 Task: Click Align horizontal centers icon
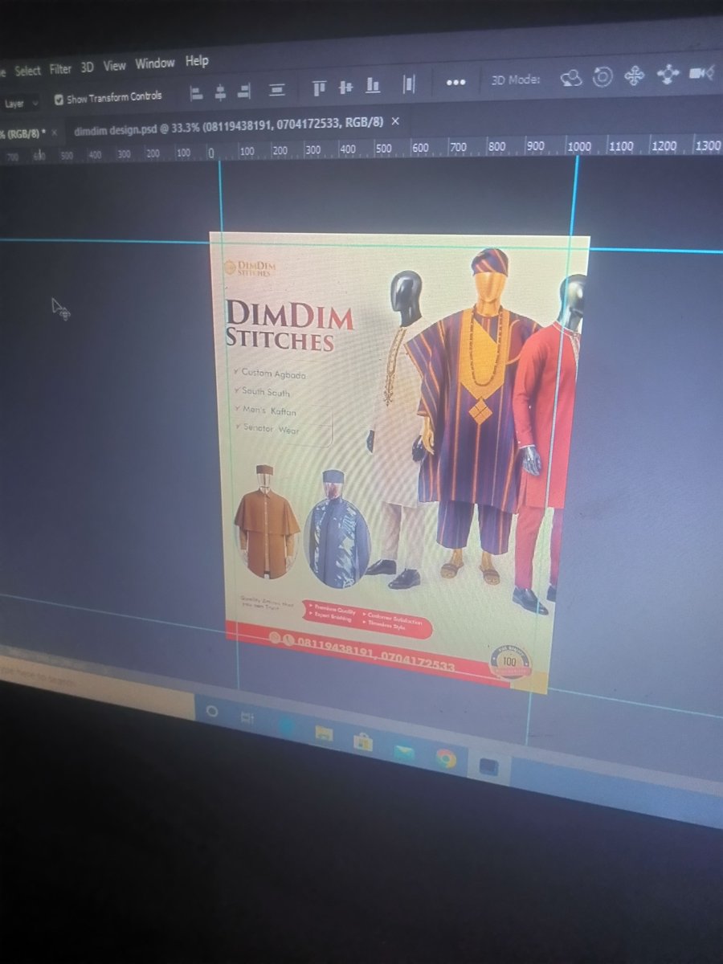click(220, 93)
